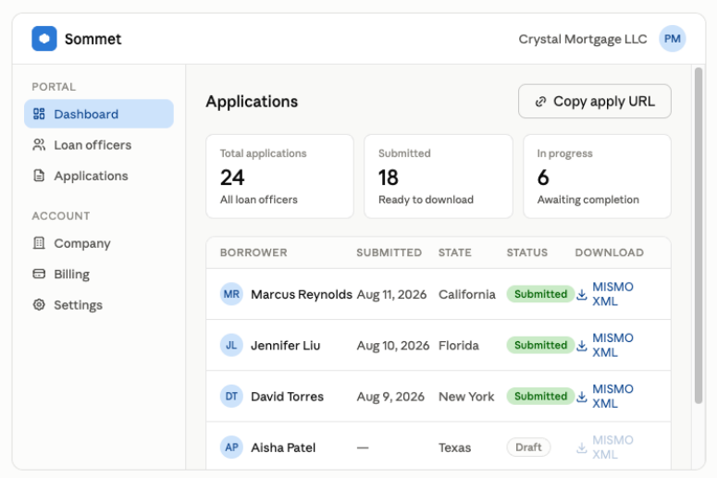717x478 pixels.
Task: Click the Awaiting completion caption
Action: [588, 200]
